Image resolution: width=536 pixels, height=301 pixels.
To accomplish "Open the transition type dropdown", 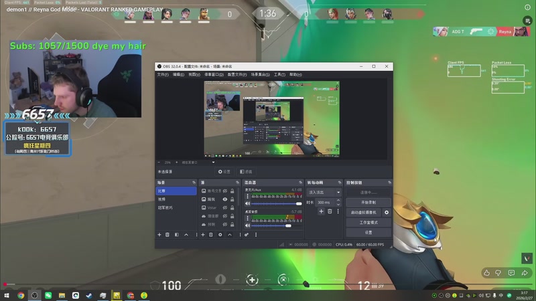I will point(324,192).
